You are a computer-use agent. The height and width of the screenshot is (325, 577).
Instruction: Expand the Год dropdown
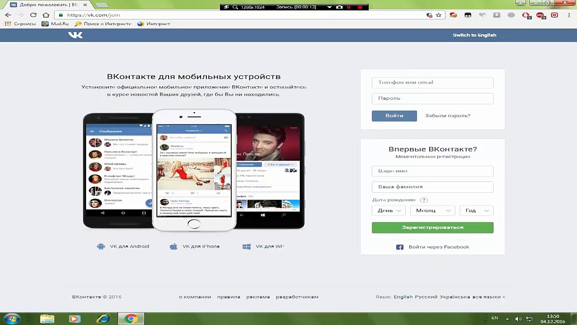coord(476,210)
